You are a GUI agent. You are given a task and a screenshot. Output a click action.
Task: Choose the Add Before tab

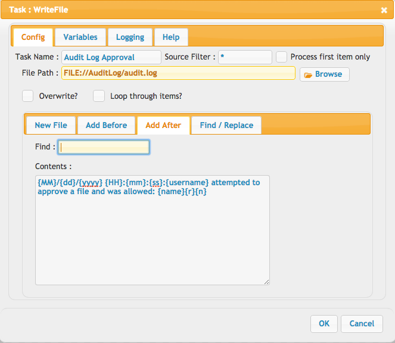click(106, 126)
